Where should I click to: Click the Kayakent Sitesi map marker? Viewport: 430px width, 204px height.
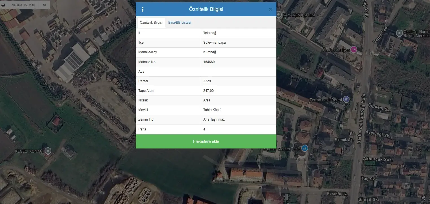pos(279,14)
